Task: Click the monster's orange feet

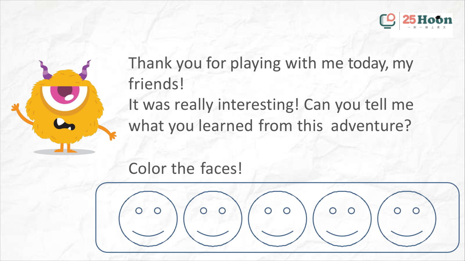Action: pyautogui.click(x=65, y=148)
